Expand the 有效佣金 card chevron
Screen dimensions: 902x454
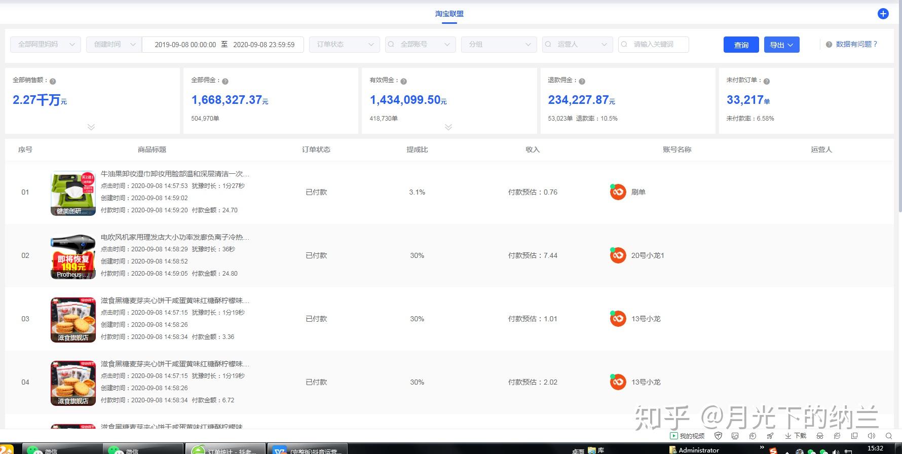pyautogui.click(x=448, y=127)
